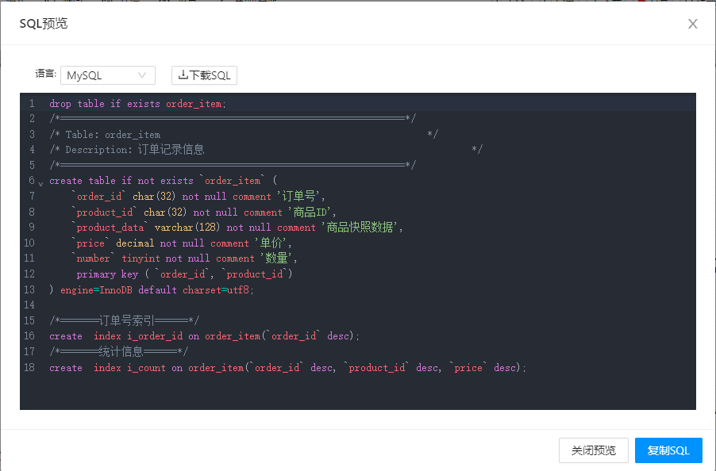Click the product_data varchar(128) line
The width and height of the screenshot is (716, 471).
238,228
